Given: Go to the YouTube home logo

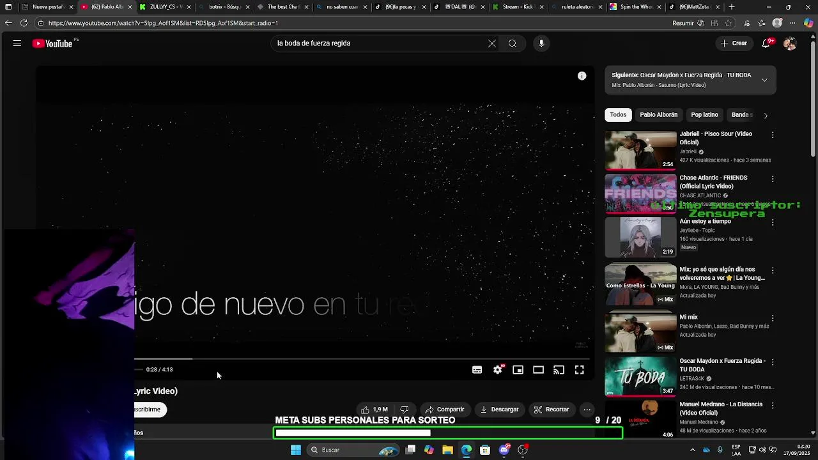Looking at the screenshot, I should point(52,43).
